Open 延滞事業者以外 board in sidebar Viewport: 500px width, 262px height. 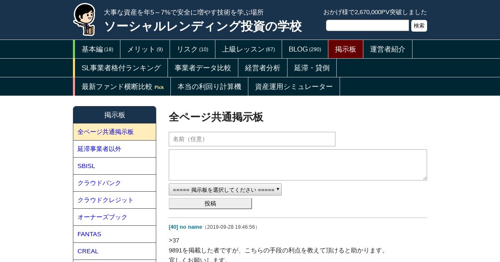tap(115, 149)
